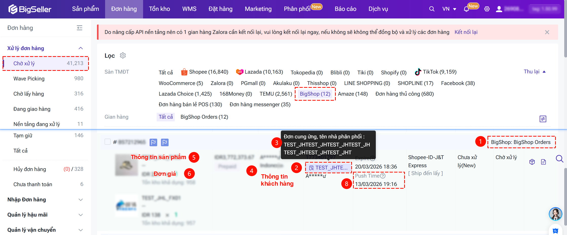Screen dimensions: 567x235
Task: Collapse filters with Thu lại
Action: pyautogui.click(x=534, y=72)
